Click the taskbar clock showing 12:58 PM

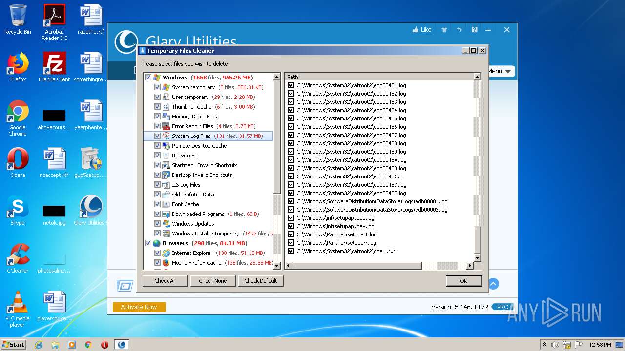pyautogui.click(x=600, y=345)
